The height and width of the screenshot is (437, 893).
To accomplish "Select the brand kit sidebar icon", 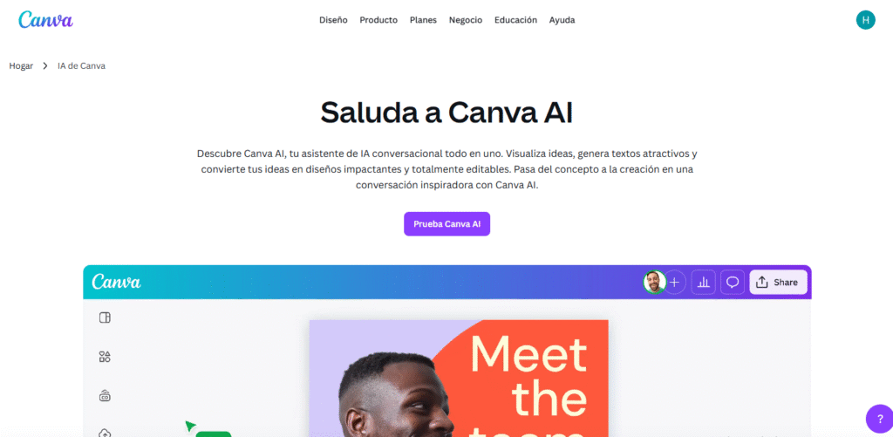I will pyautogui.click(x=105, y=395).
